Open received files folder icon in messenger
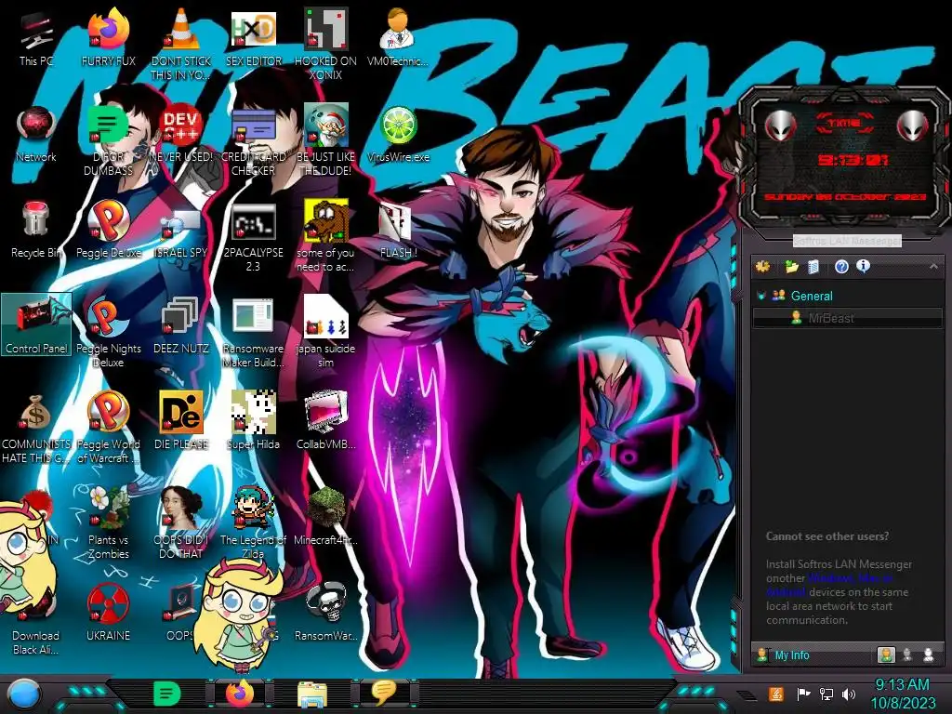 coord(791,267)
